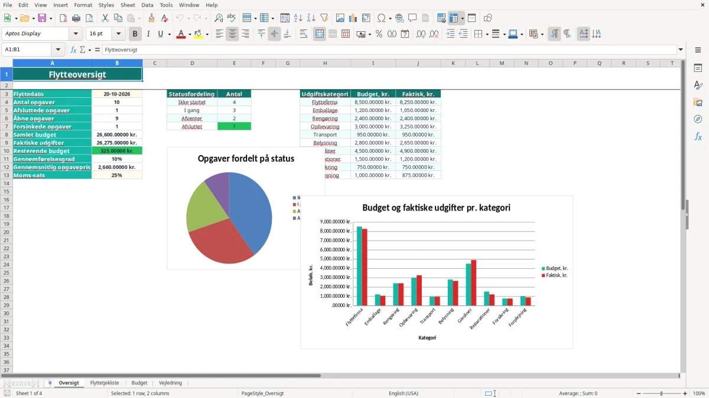Open the Data menu
The width and height of the screenshot is (709, 398).
pos(147,5)
